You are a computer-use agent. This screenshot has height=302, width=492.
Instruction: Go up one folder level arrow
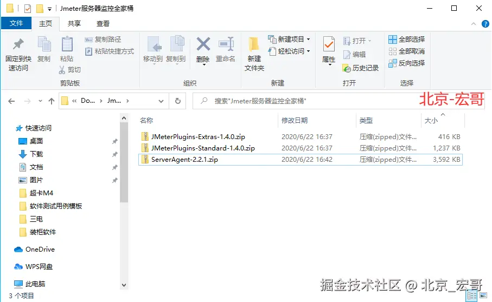pyautogui.click(x=52, y=101)
